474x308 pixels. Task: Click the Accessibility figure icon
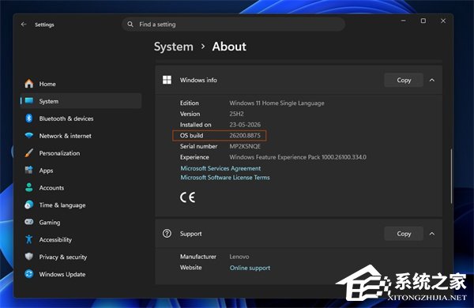[x=29, y=239]
